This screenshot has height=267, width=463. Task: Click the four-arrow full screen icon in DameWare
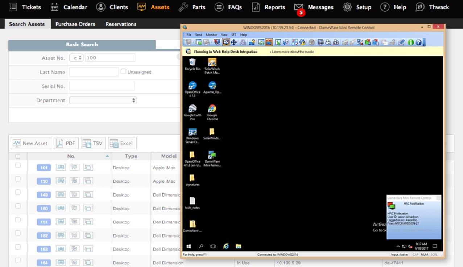tap(233, 42)
